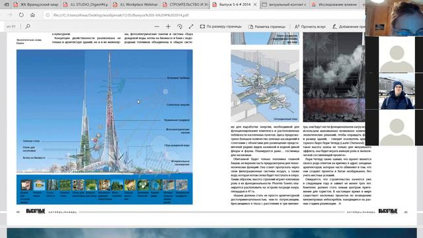Click the first thumbnail in bottom blue strip

[26, 185]
